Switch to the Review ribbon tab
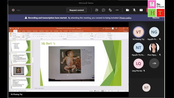The height and width of the screenshot is (98, 174). click(x=47, y=31)
